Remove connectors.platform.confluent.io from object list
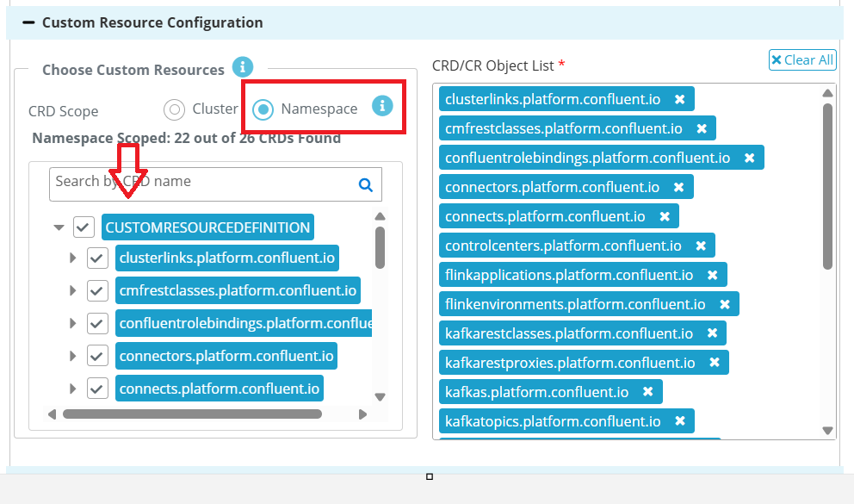The height and width of the screenshot is (504, 854). click(678, 188)
